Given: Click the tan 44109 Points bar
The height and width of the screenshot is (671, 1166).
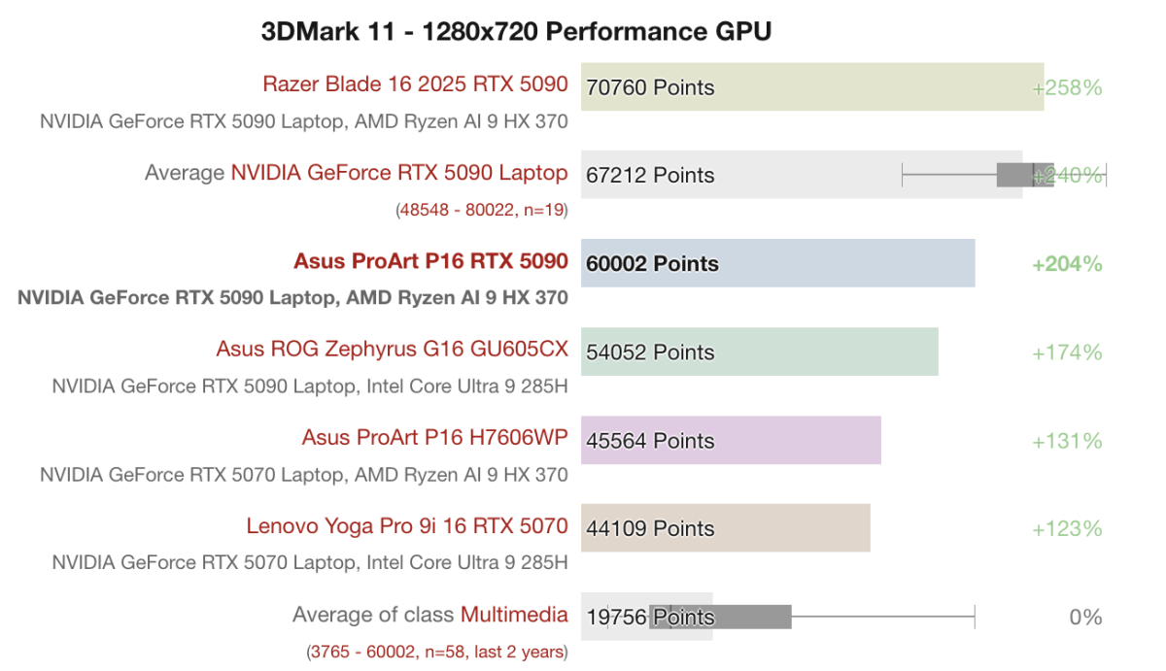Looking at the screenshot, I should (725, 528).
